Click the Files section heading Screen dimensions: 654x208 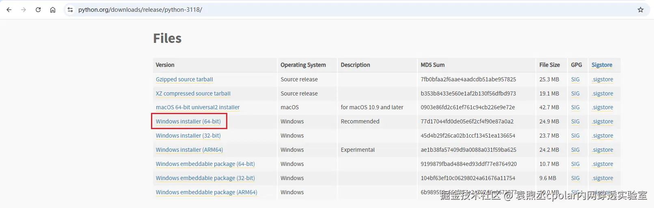tap(167, 38)
